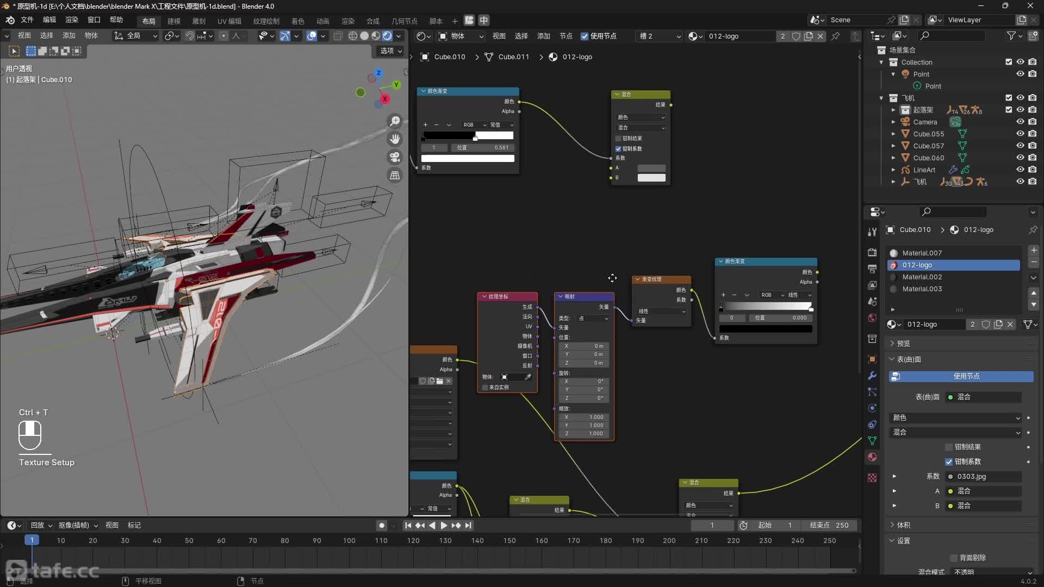The image size is (1044, 587).
Task: Switch perspective/orthographic with the grid gizmo
Action: click(x=395, y=175)
